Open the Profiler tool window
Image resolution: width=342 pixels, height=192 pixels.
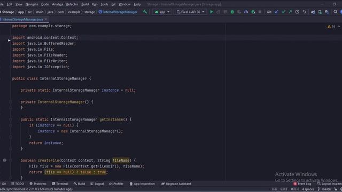(x=116, y=183)
